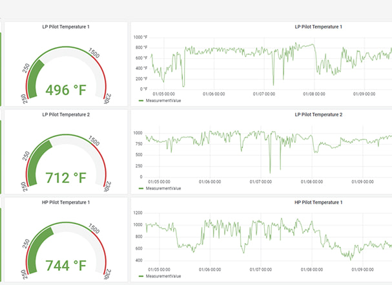Click the deep dip near 01/07 in LP Pilot Temperature 1 graph
The image size is (392, 285).
[273, 85]
